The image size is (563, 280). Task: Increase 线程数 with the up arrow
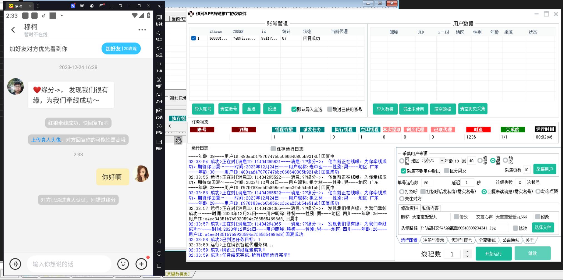467,251
